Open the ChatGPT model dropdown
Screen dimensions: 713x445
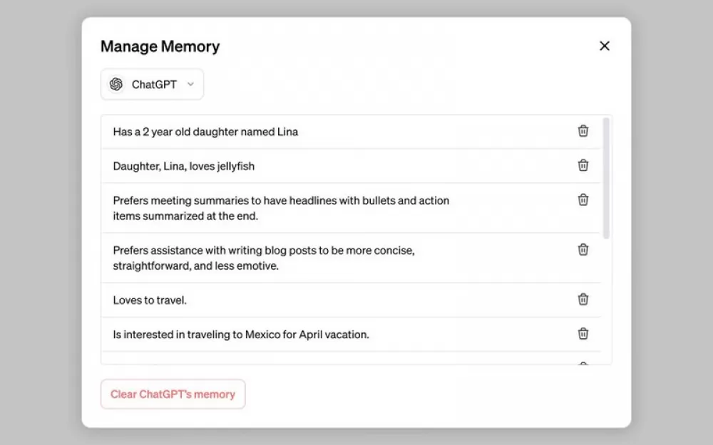[x=152, y=84]
